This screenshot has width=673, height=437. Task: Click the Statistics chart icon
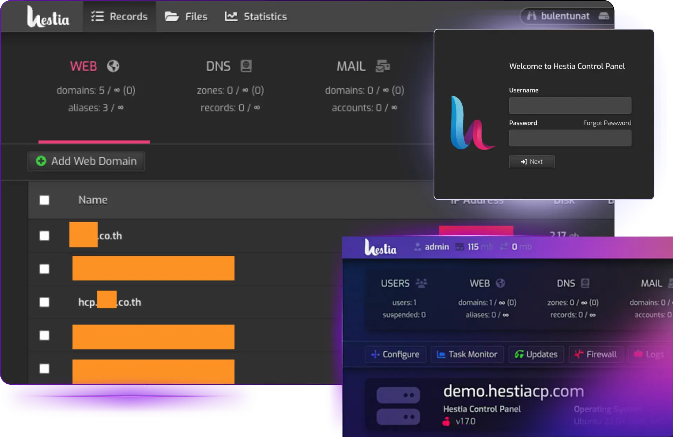[x=231, y=16]
